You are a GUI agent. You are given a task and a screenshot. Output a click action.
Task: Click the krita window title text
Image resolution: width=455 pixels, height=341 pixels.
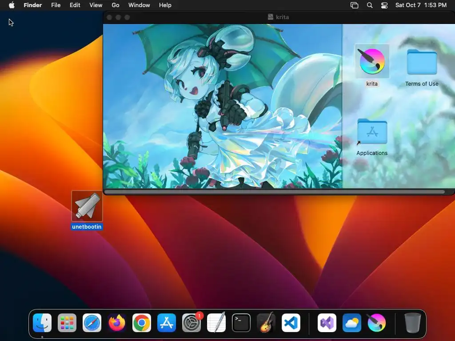coord(282,17)
